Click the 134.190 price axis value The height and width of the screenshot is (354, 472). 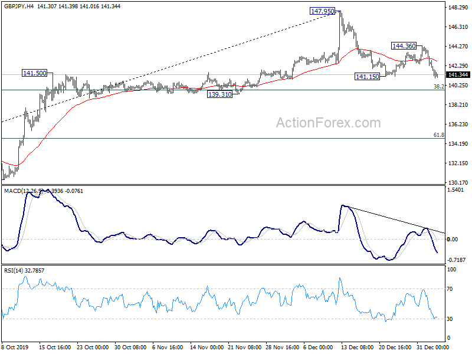pos(458,144)
